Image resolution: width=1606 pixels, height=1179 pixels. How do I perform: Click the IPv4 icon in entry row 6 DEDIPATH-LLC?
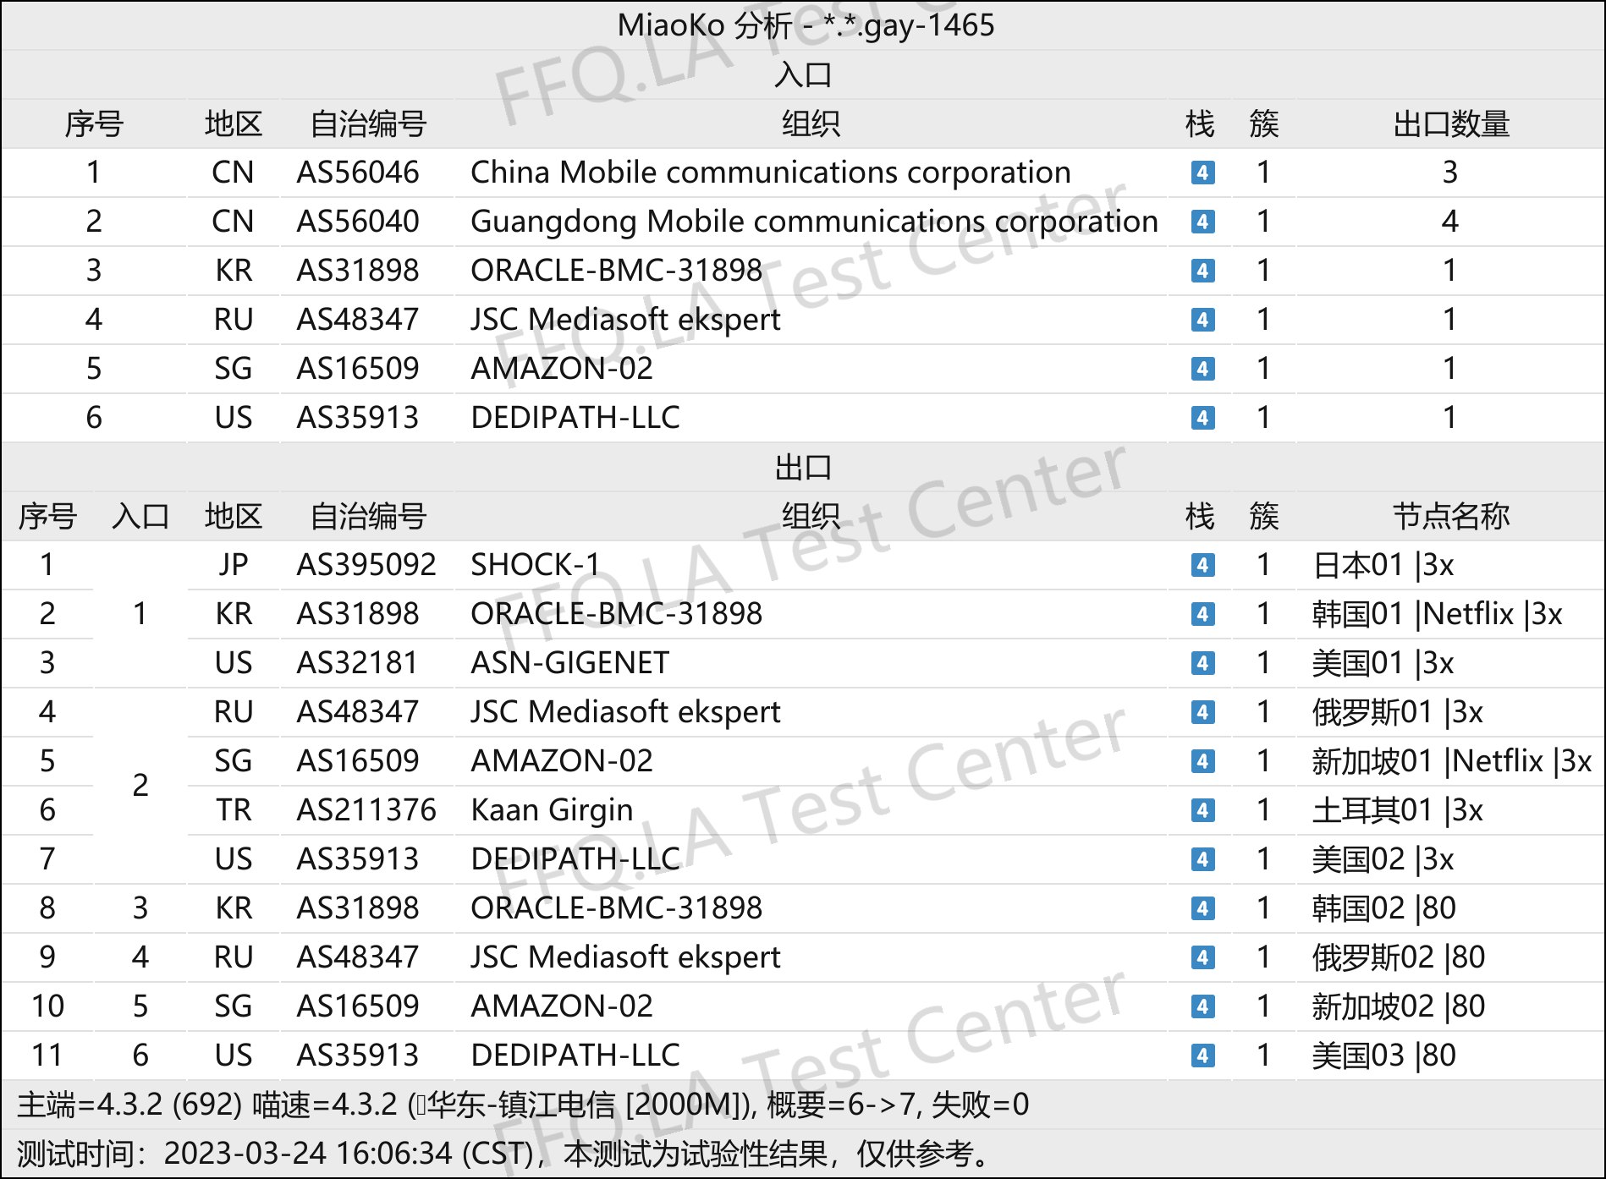pyautogui.click(x=1202, y=418)
